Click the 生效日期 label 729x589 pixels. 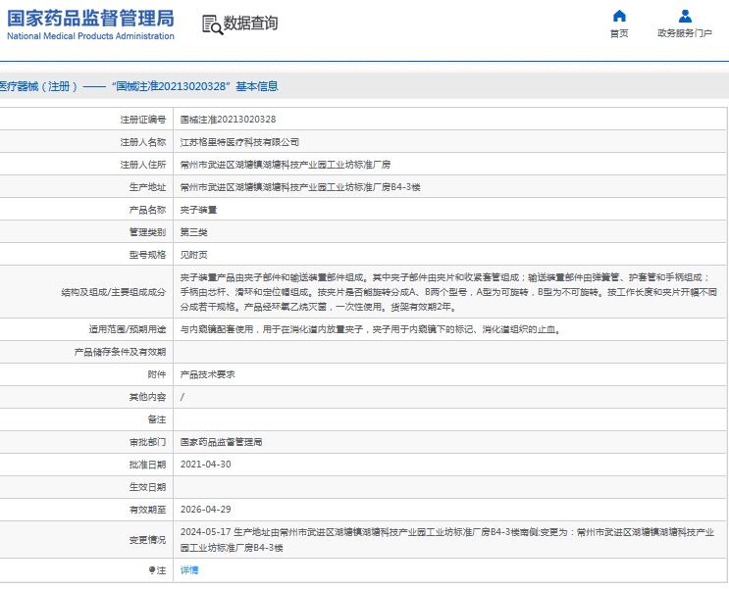pos(147,487)
